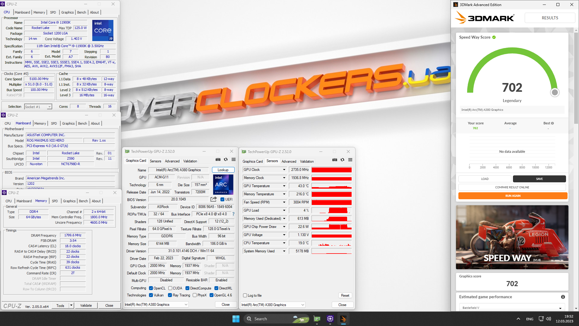Click the GPU-Z icon in the taskbar

[317, 319]
